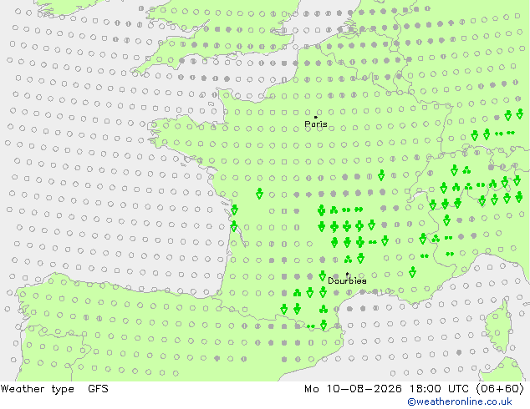Click the green shower symbol left of Dourbies
The width and height of the screenshot is (530, 409).
323,275
